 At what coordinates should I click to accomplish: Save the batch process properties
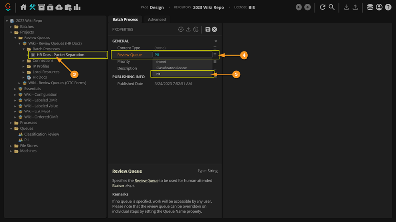coord(208,30)
